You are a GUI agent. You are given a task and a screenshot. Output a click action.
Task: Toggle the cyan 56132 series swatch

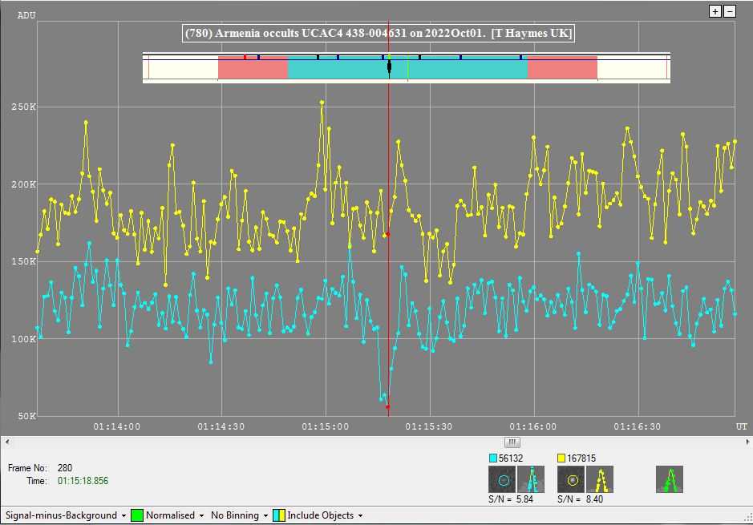point(493,458)
